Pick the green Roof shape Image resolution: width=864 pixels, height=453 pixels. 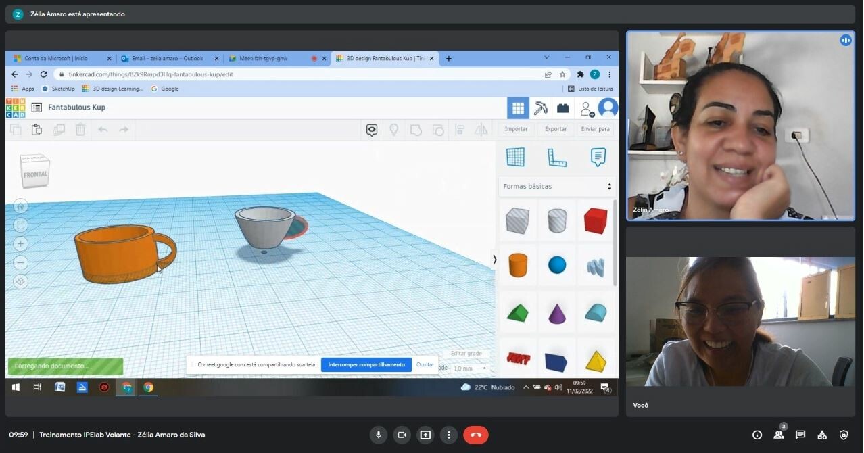[x=518, y=313]
